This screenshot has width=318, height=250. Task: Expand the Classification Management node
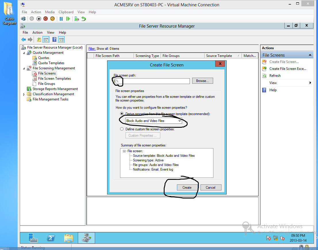pyautogui.click(x=24, y=94)
